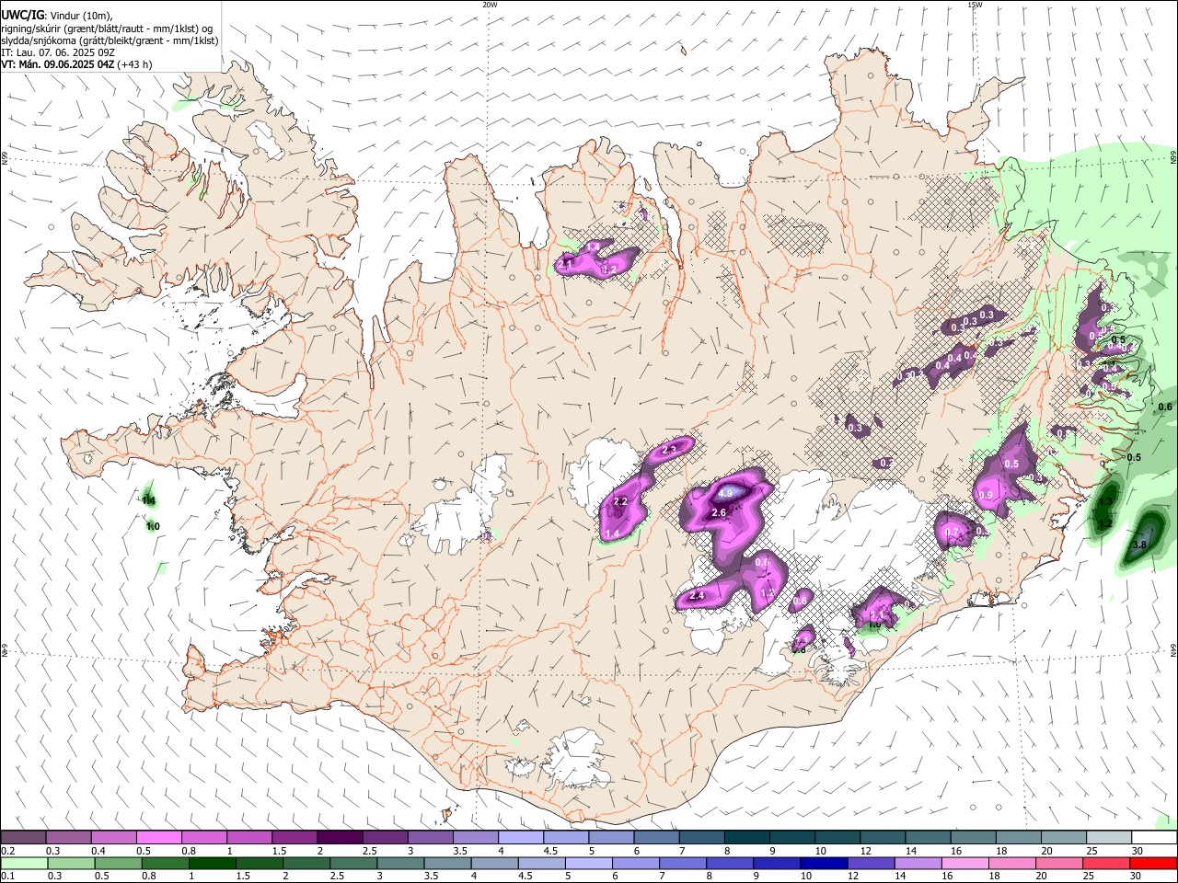The width and height of the screenshot is (1178, 883).
Task: Click the 3.8 rain value off the east coast
Action: 1139,545
